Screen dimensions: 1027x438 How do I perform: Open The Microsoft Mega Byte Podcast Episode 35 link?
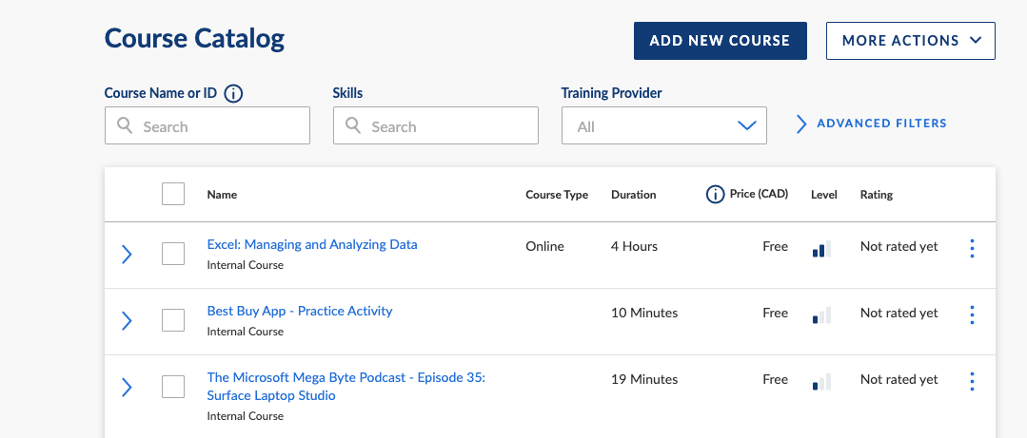coord(346,387)
